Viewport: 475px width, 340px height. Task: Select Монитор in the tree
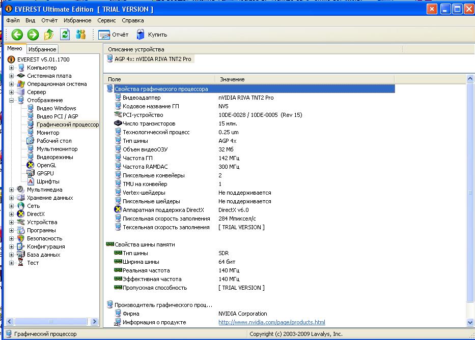(48, 133)
